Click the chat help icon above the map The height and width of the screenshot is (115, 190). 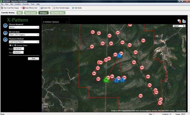click(x=179, y=21)
